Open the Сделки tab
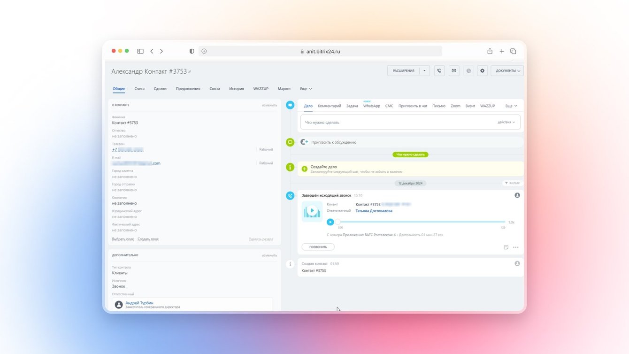The height and width of the screenshot is (354, 629). click(x=160, y=89)
